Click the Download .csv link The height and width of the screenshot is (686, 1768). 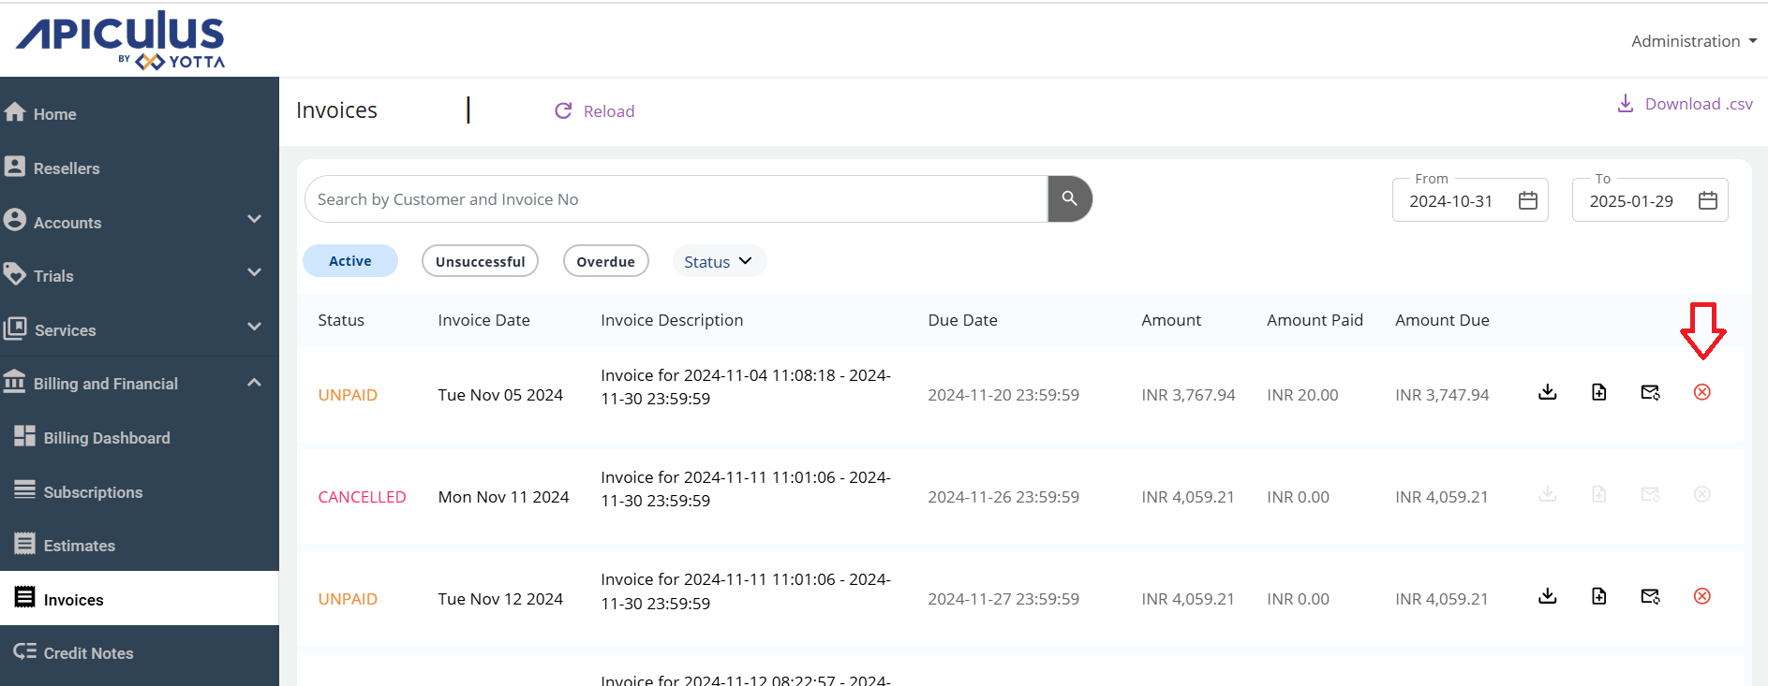click(x=1685, y=104)
